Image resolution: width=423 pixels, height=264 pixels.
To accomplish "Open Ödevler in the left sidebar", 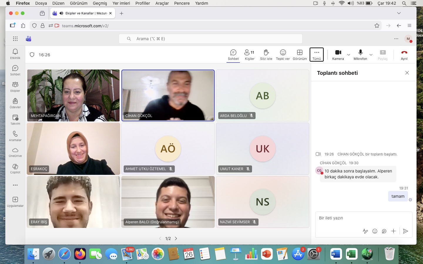I will 15,103.
